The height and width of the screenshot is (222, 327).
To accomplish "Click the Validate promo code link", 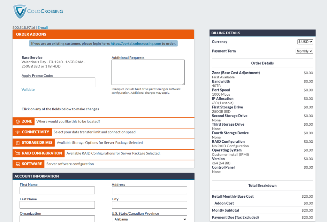I will (x=28, y=90).
